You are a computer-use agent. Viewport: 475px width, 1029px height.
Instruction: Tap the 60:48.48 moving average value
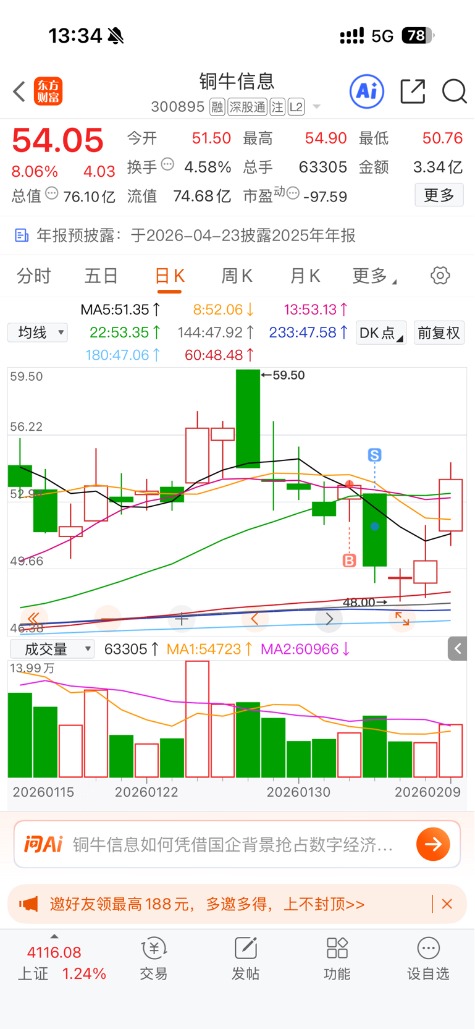pyautogui.click(x=220, y=355)
